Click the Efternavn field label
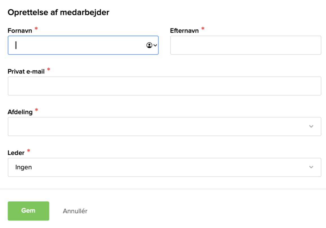Viewport: 326px width, 228px height. (184, 31)
